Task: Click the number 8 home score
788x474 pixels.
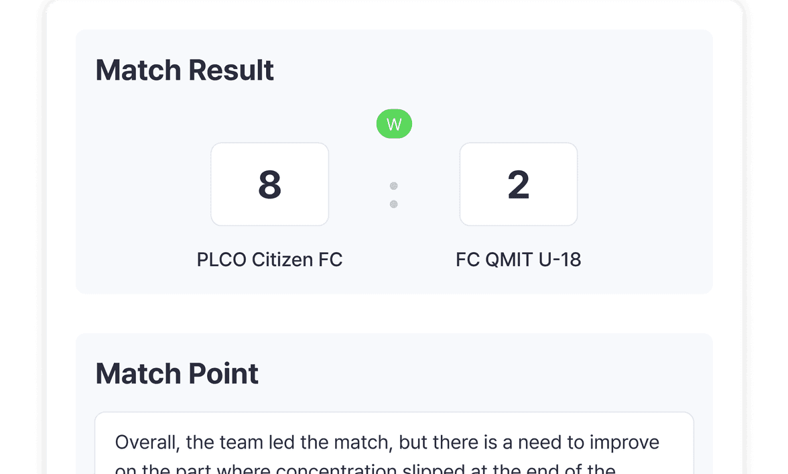Action: (x=269, y=185)
